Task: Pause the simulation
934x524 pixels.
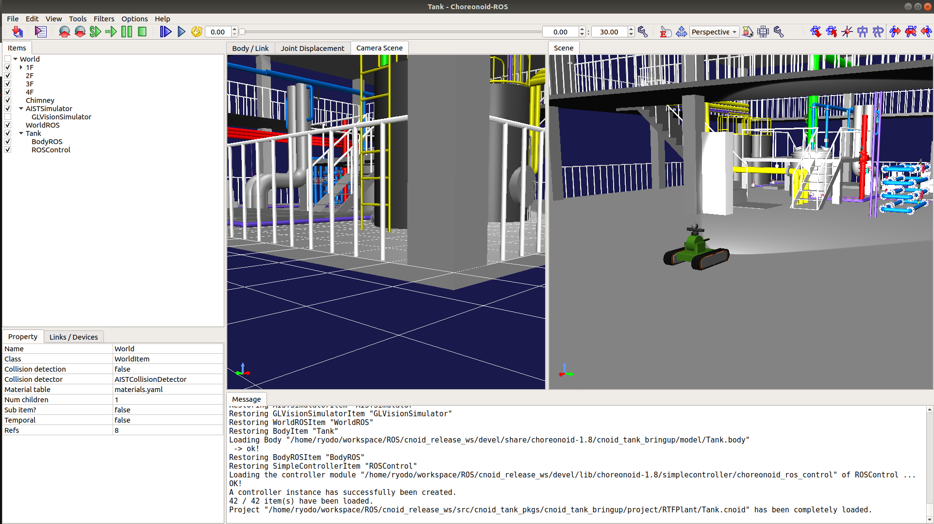Action: (127, 32)
